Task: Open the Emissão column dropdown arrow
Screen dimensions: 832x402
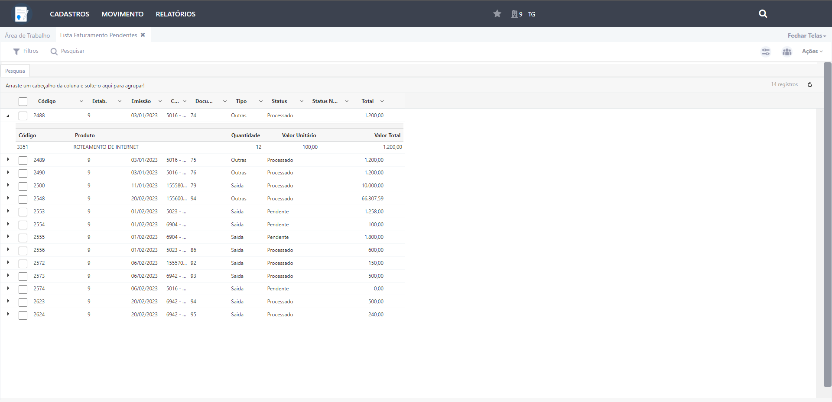Action: click(x=160, y=101)
